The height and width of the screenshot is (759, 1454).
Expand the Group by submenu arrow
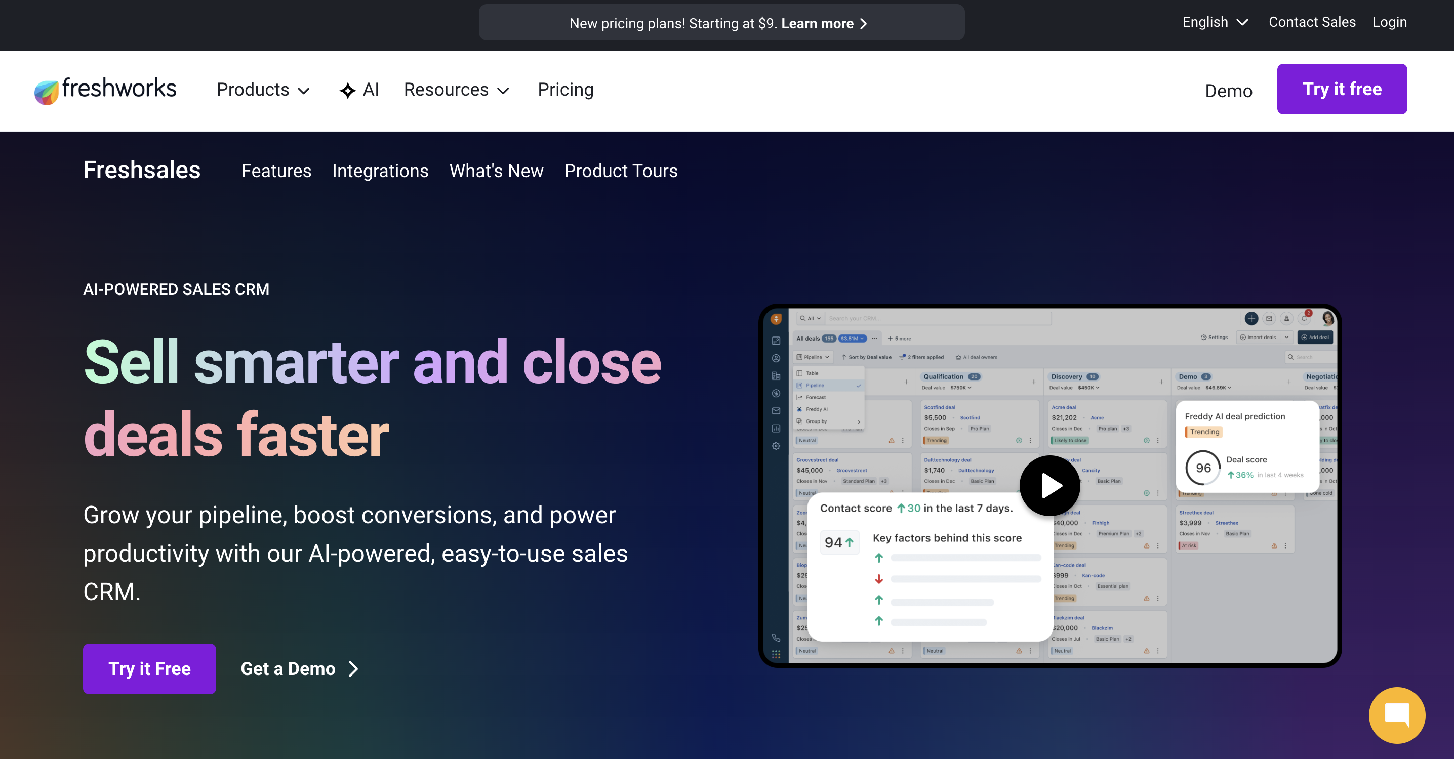[859, 421]
